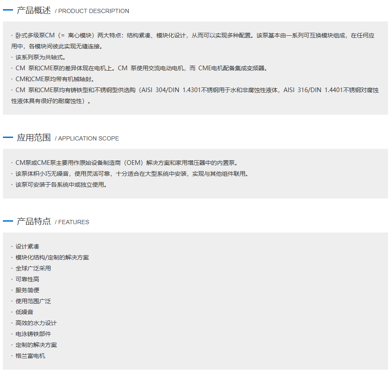Image resolution: width=391 pixels, height=373 pixels.
Task: Click the 低噪音 feature item
Action: coord(24,312)
